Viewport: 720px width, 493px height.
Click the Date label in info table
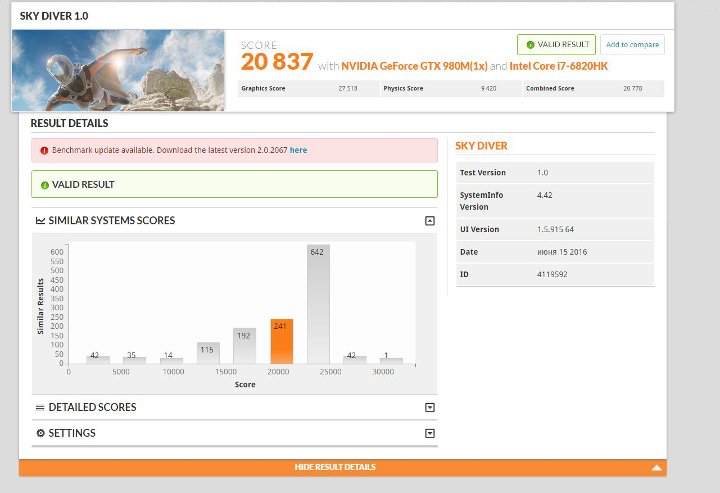coord(469,252)
